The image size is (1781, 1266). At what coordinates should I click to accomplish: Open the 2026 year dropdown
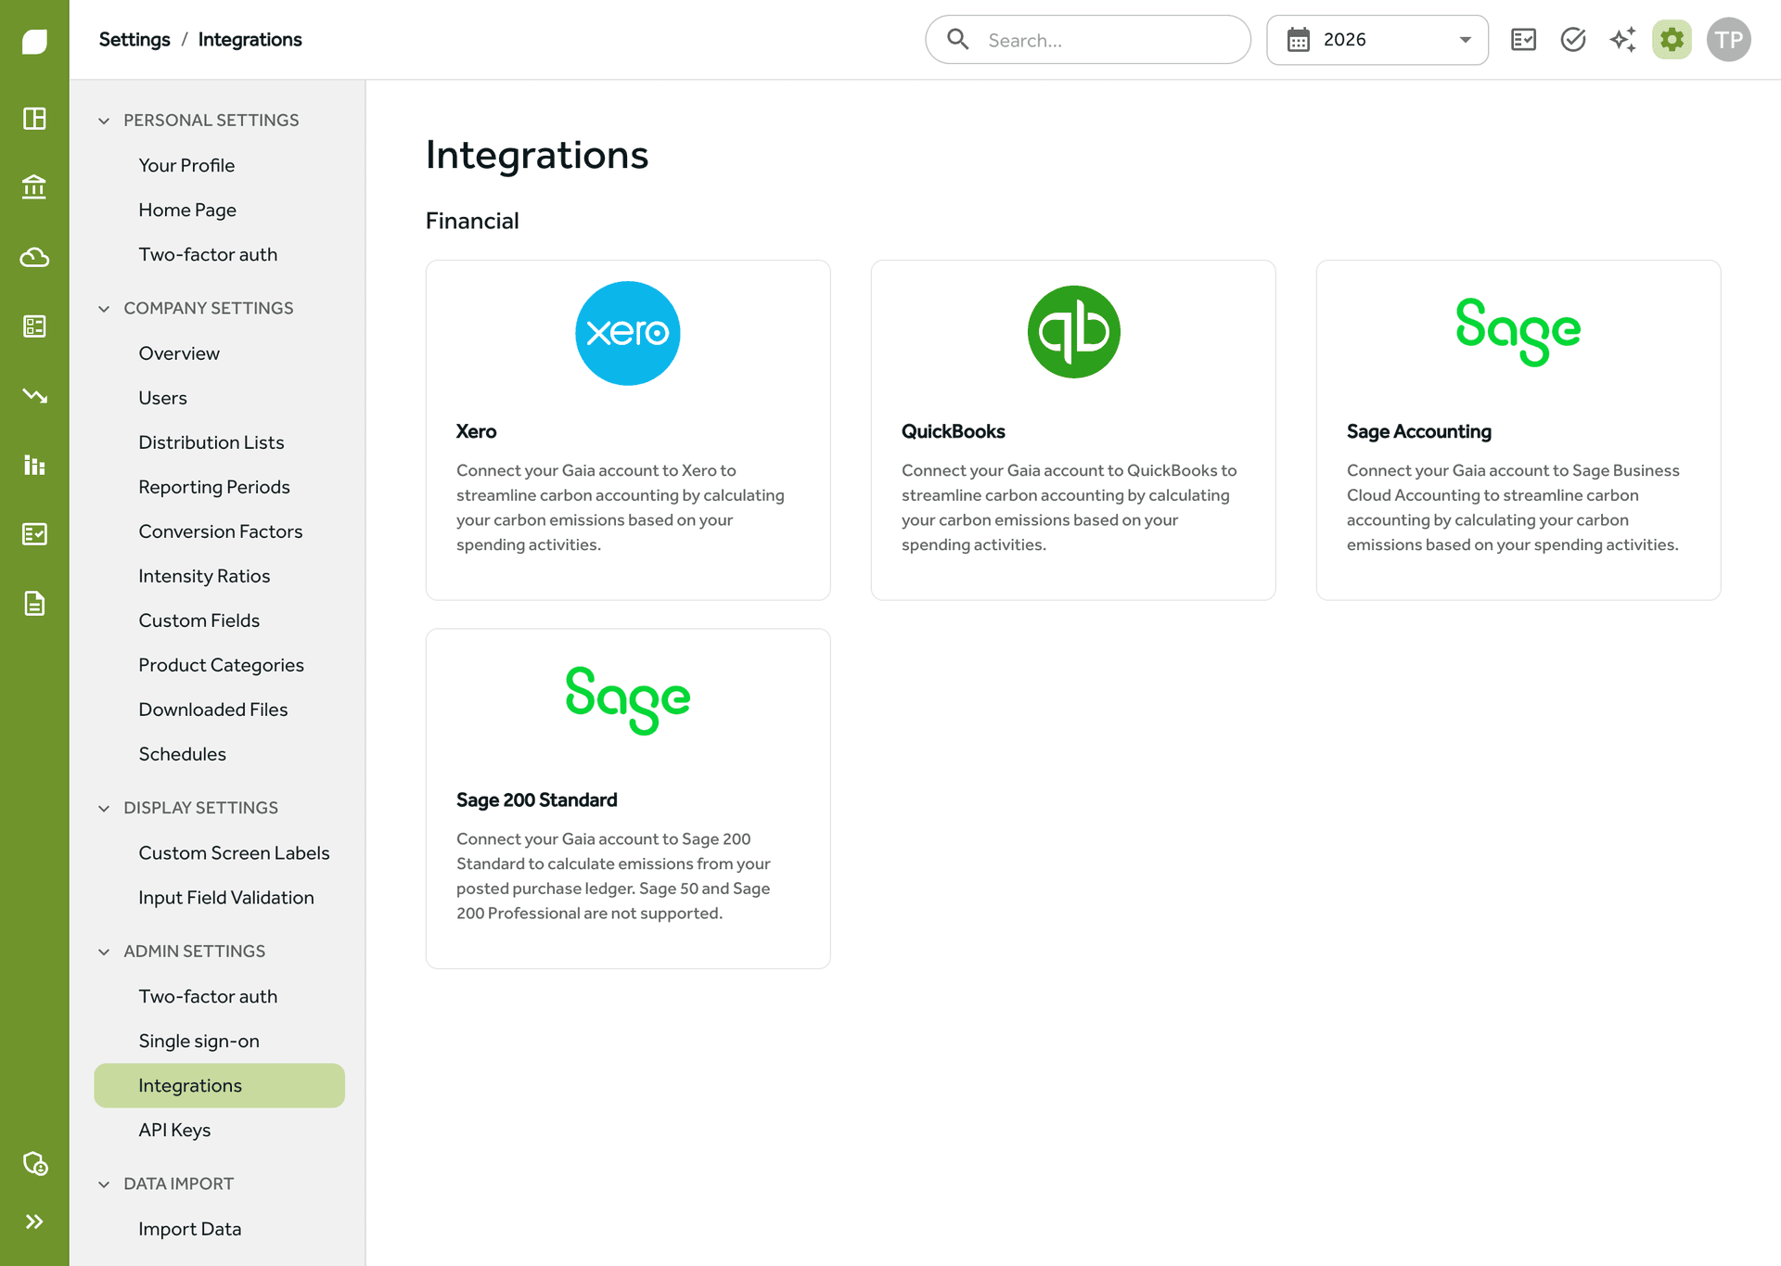pos(1377,40)
